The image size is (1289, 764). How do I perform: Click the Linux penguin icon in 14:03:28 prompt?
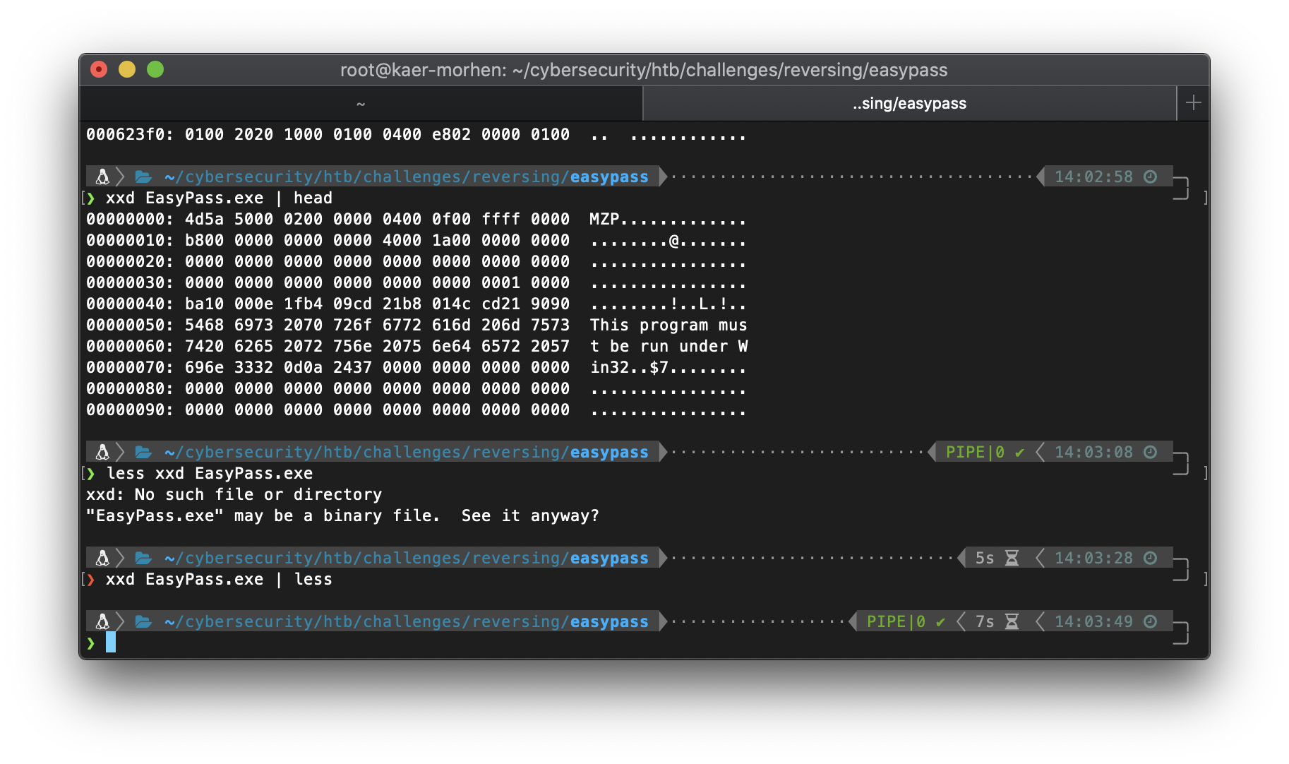tap(102, 558)
